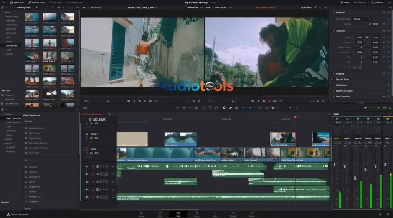Select the arrow Selection mode tool

pos(178,108)
